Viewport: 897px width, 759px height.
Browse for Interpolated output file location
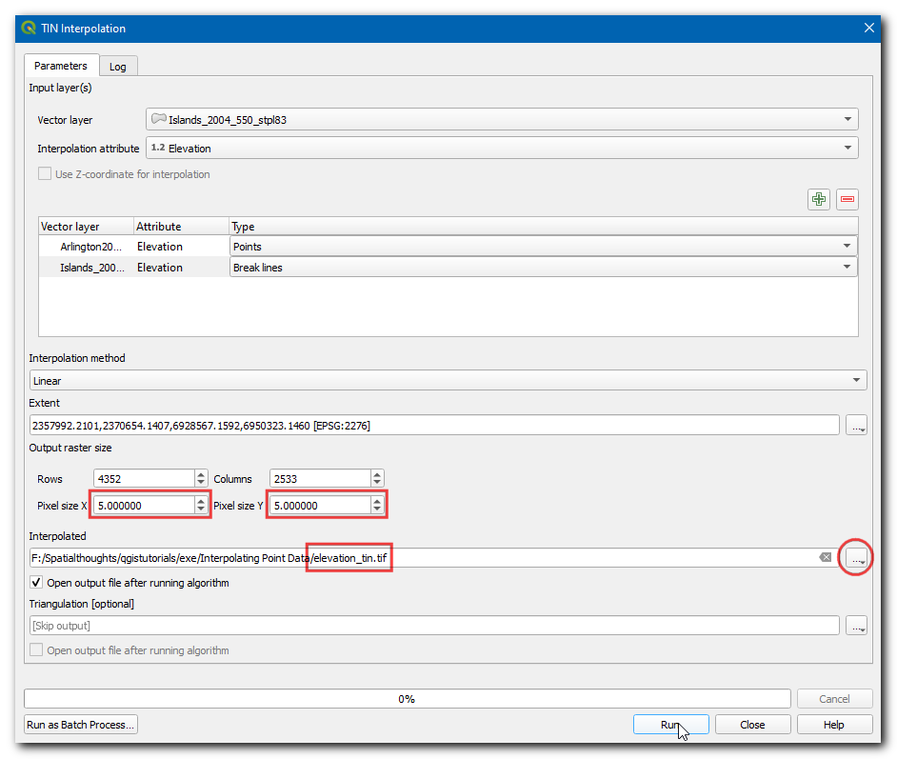(x=857, y=558)
